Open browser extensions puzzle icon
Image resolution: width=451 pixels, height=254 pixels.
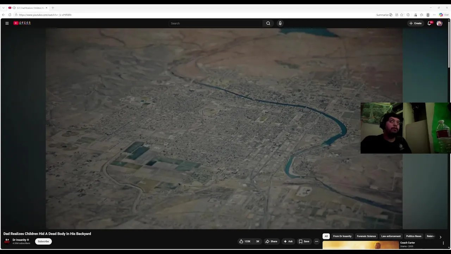tap(408, 15)
